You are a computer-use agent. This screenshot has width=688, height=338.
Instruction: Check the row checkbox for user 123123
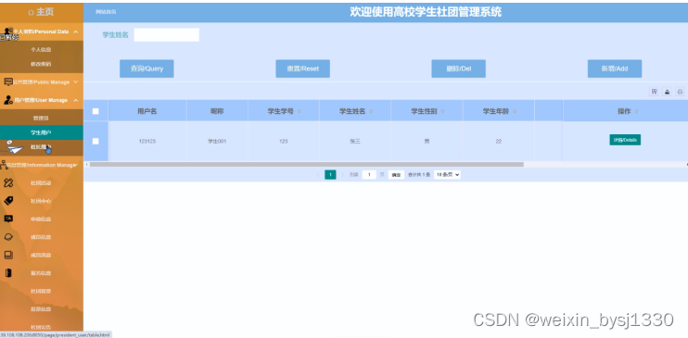[x=96, y=141]
